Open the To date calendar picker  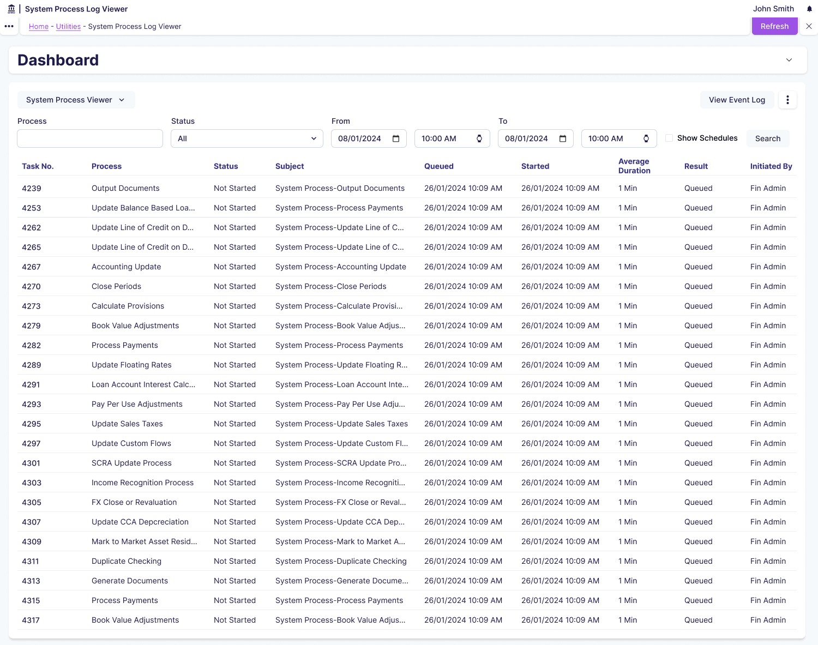click(x=563, y=138)
